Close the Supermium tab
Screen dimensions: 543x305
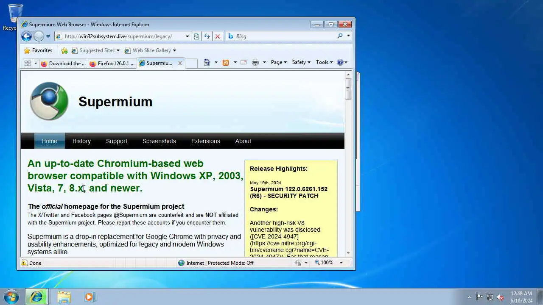(x=180, y=63)
